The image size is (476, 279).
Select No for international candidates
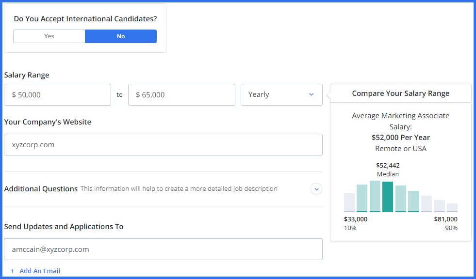pyautogui.click(x=121, y=36)
